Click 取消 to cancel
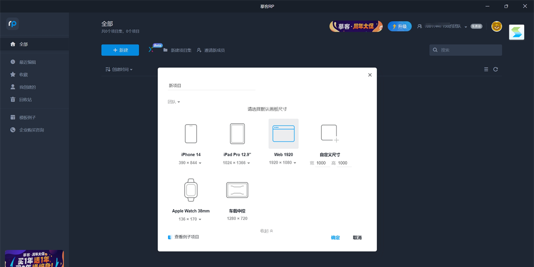This screenshot has height=267, width=534. [x=357, y=238]
